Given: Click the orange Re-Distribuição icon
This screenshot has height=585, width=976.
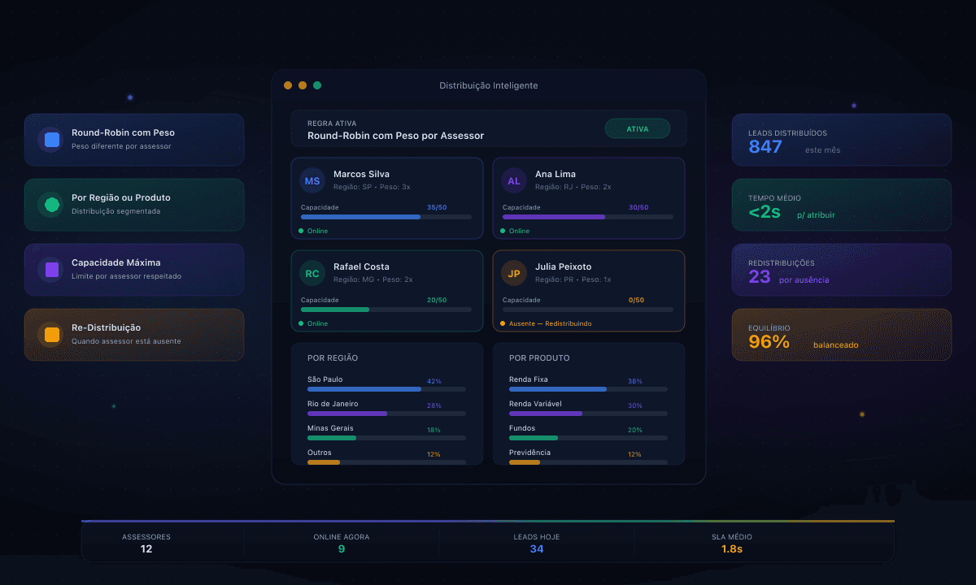Looking at the screenshot, I should point(52,335).
